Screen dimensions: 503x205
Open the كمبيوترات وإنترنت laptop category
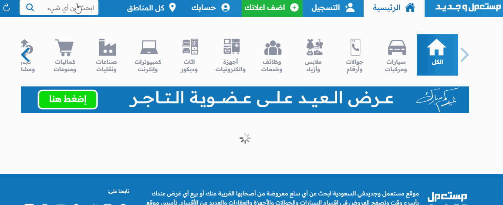point(149,55)
